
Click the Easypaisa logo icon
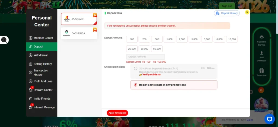[67, 33]
